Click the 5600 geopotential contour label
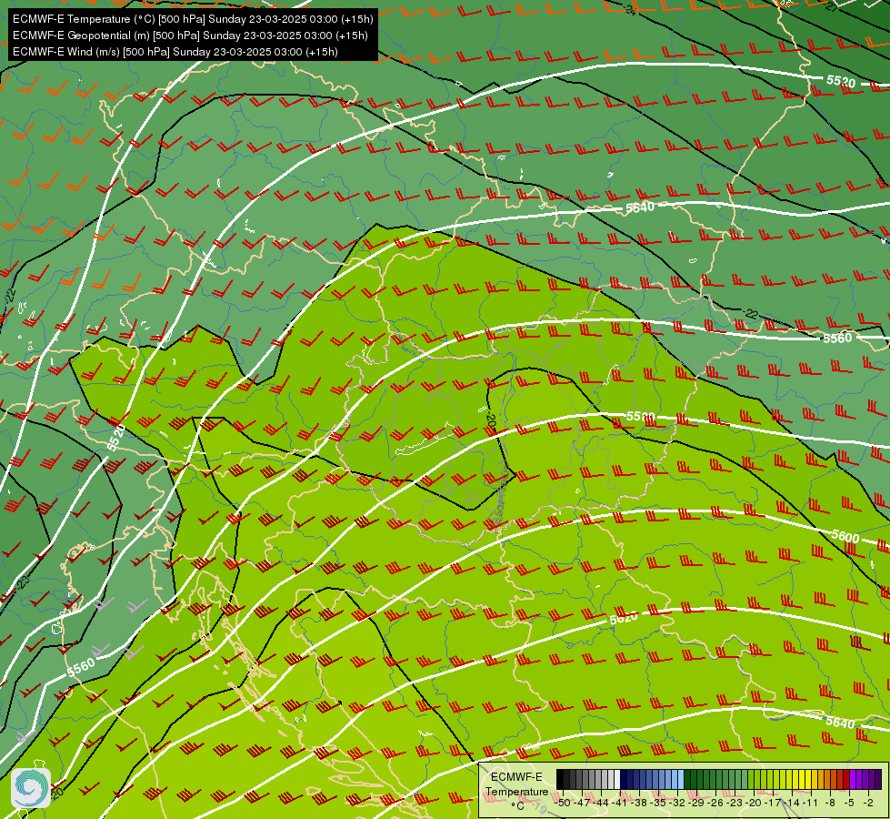The image size is (890, 819). (845, 535)
